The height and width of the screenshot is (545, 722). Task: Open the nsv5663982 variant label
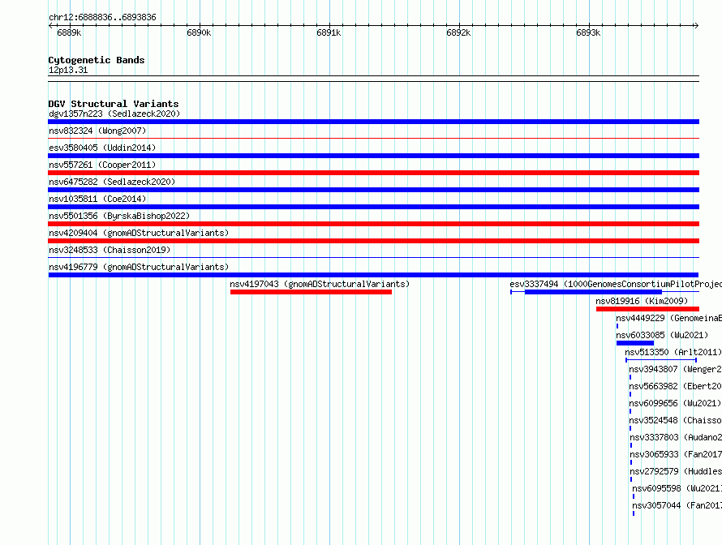click(676, 386)
